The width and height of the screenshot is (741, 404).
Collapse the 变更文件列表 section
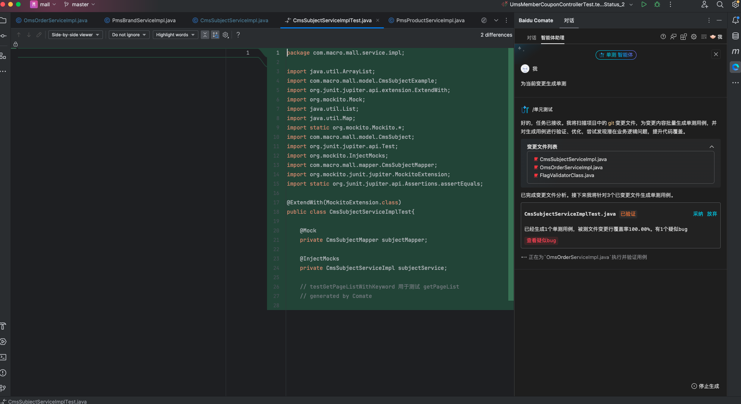click(x=712, y=147)
